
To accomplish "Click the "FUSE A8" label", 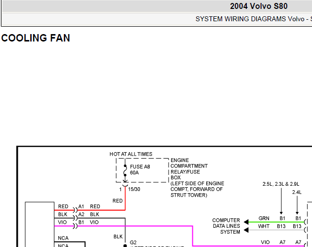I will 140,166.
